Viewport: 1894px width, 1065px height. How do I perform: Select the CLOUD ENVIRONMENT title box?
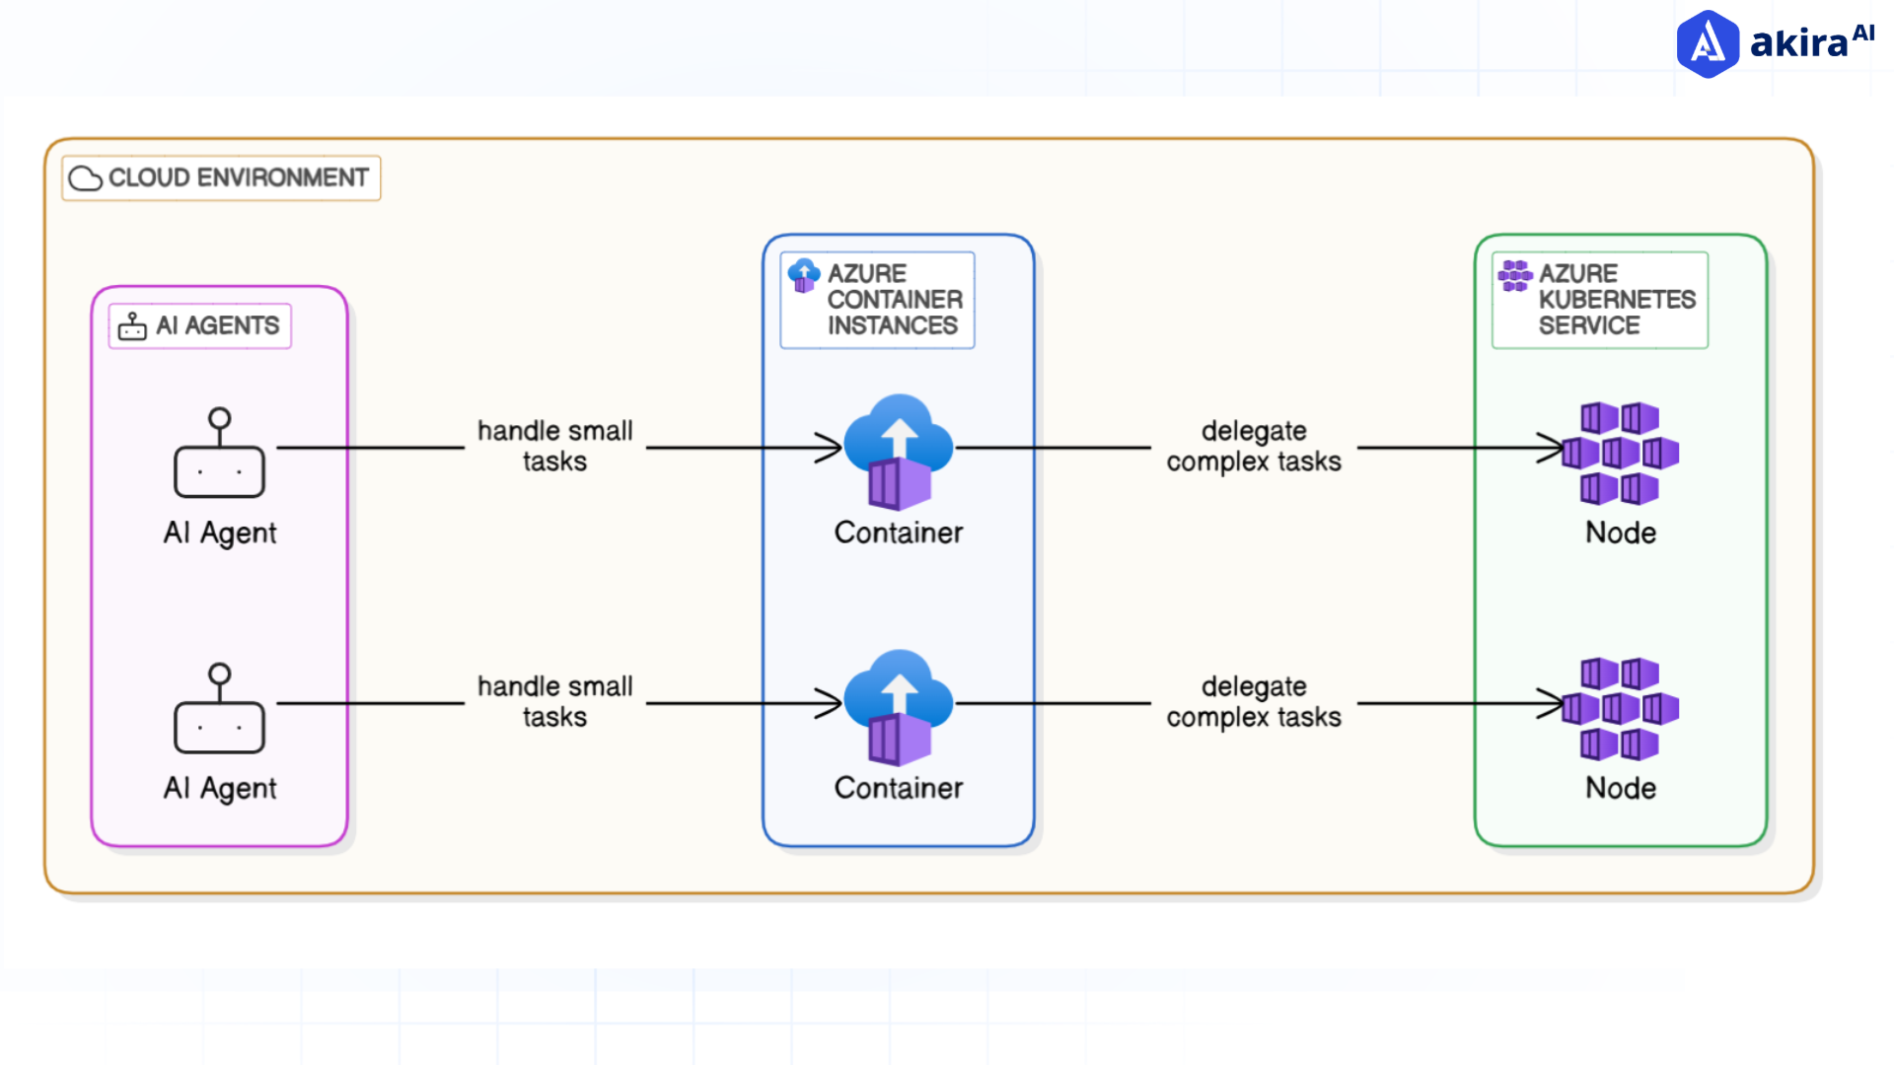tap(220, 178)
